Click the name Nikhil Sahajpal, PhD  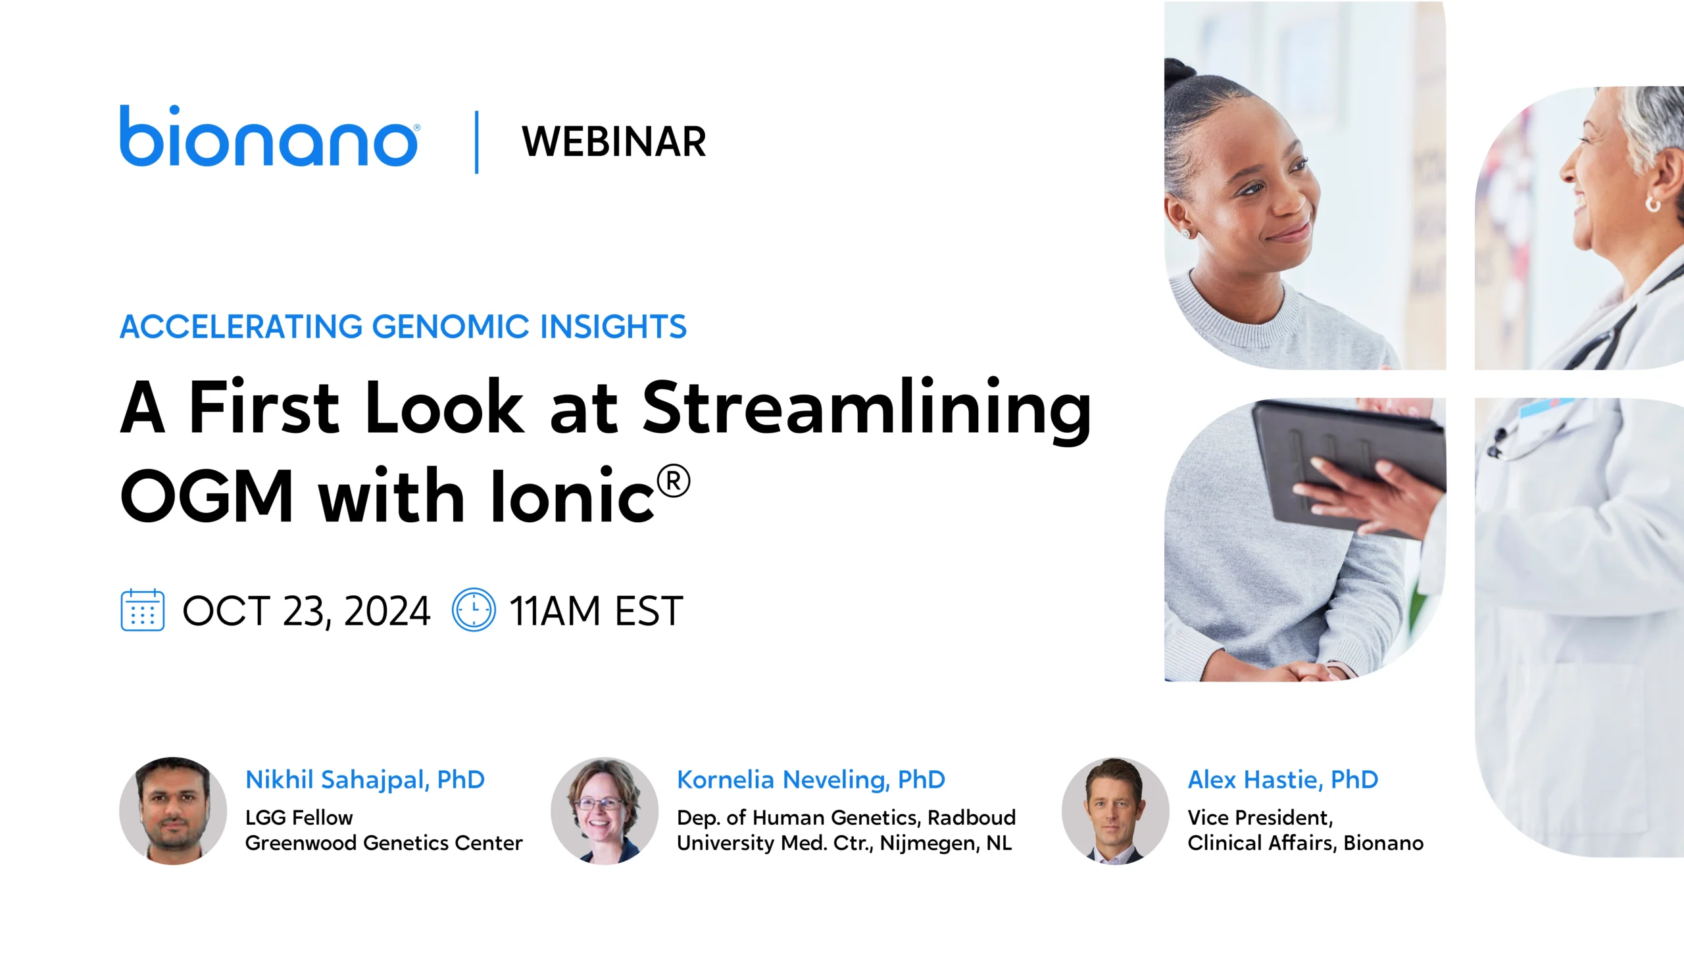pyautogui.click(x=365, y=780)
